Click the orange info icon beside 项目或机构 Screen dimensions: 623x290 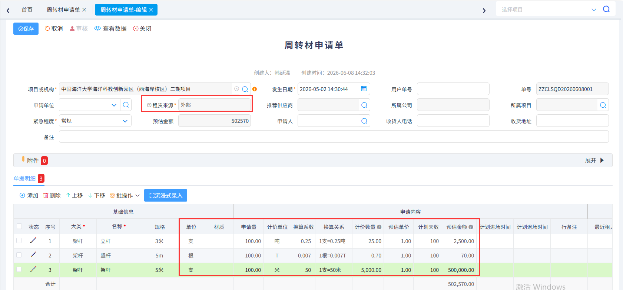[255, 89]
